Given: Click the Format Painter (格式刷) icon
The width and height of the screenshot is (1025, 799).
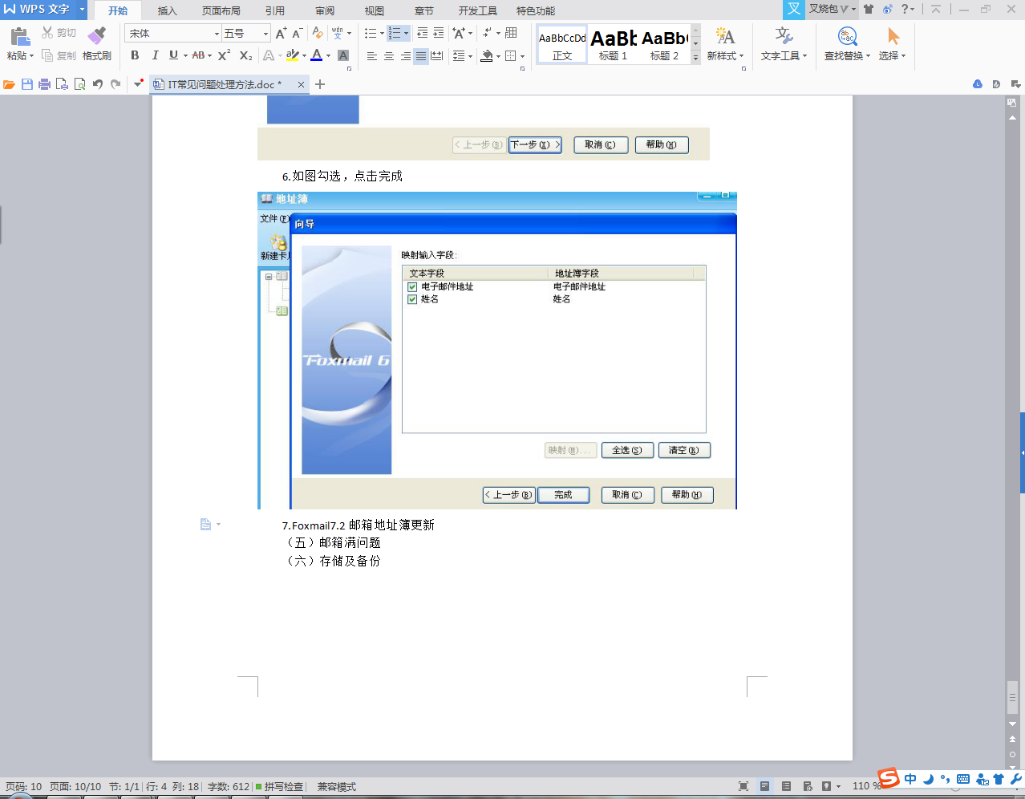Looking at the screenshot, I should (x=96, y=37).
